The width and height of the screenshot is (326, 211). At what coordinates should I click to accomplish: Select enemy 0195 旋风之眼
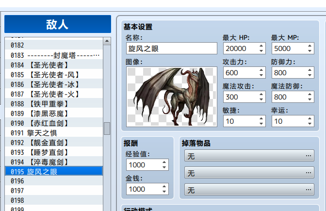click(54, 171)
